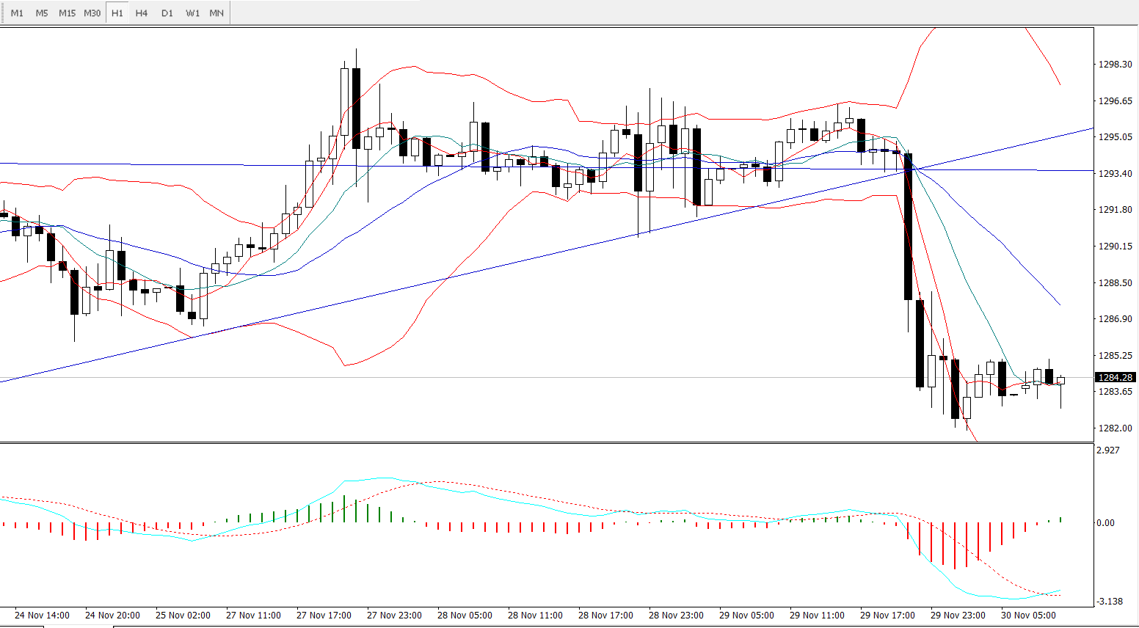Click the active H1 timeframe button

[117, 13]
